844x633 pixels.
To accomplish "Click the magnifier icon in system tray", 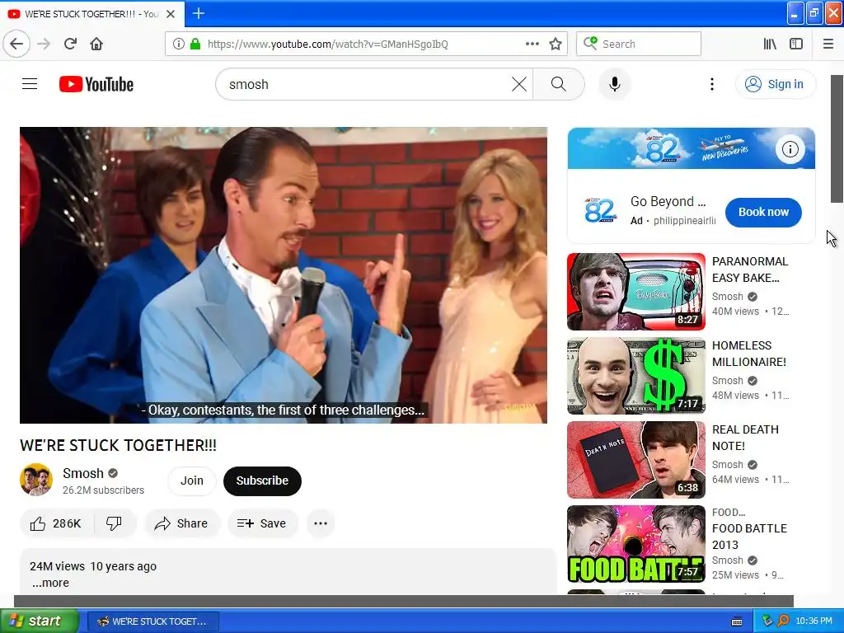I will coord(783,621).
